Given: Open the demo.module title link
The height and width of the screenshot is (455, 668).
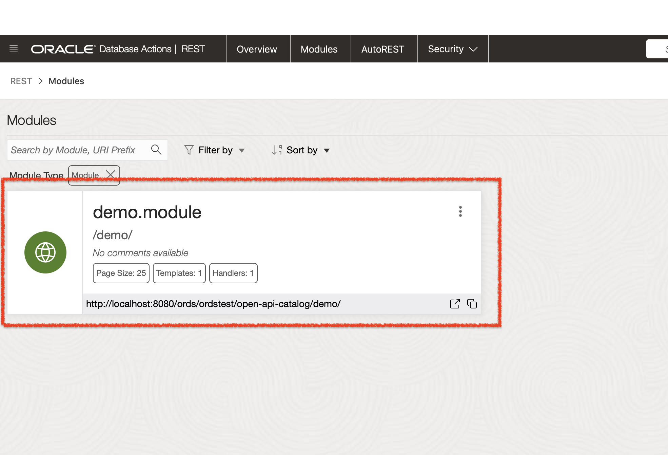Looking at the screenshot, I should [147, 212].
